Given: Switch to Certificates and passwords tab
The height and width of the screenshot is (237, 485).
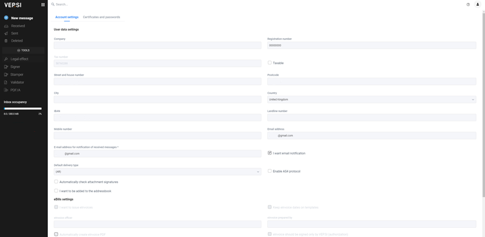Looking at the screenshot, I should coord(101,17).
